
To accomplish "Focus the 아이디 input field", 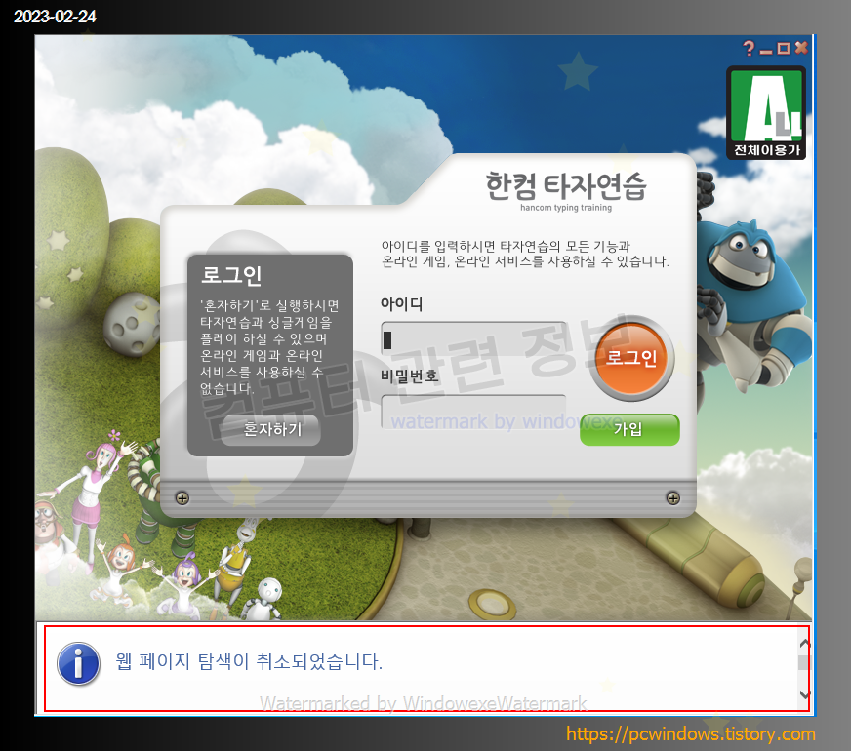I will coord(473,338).
